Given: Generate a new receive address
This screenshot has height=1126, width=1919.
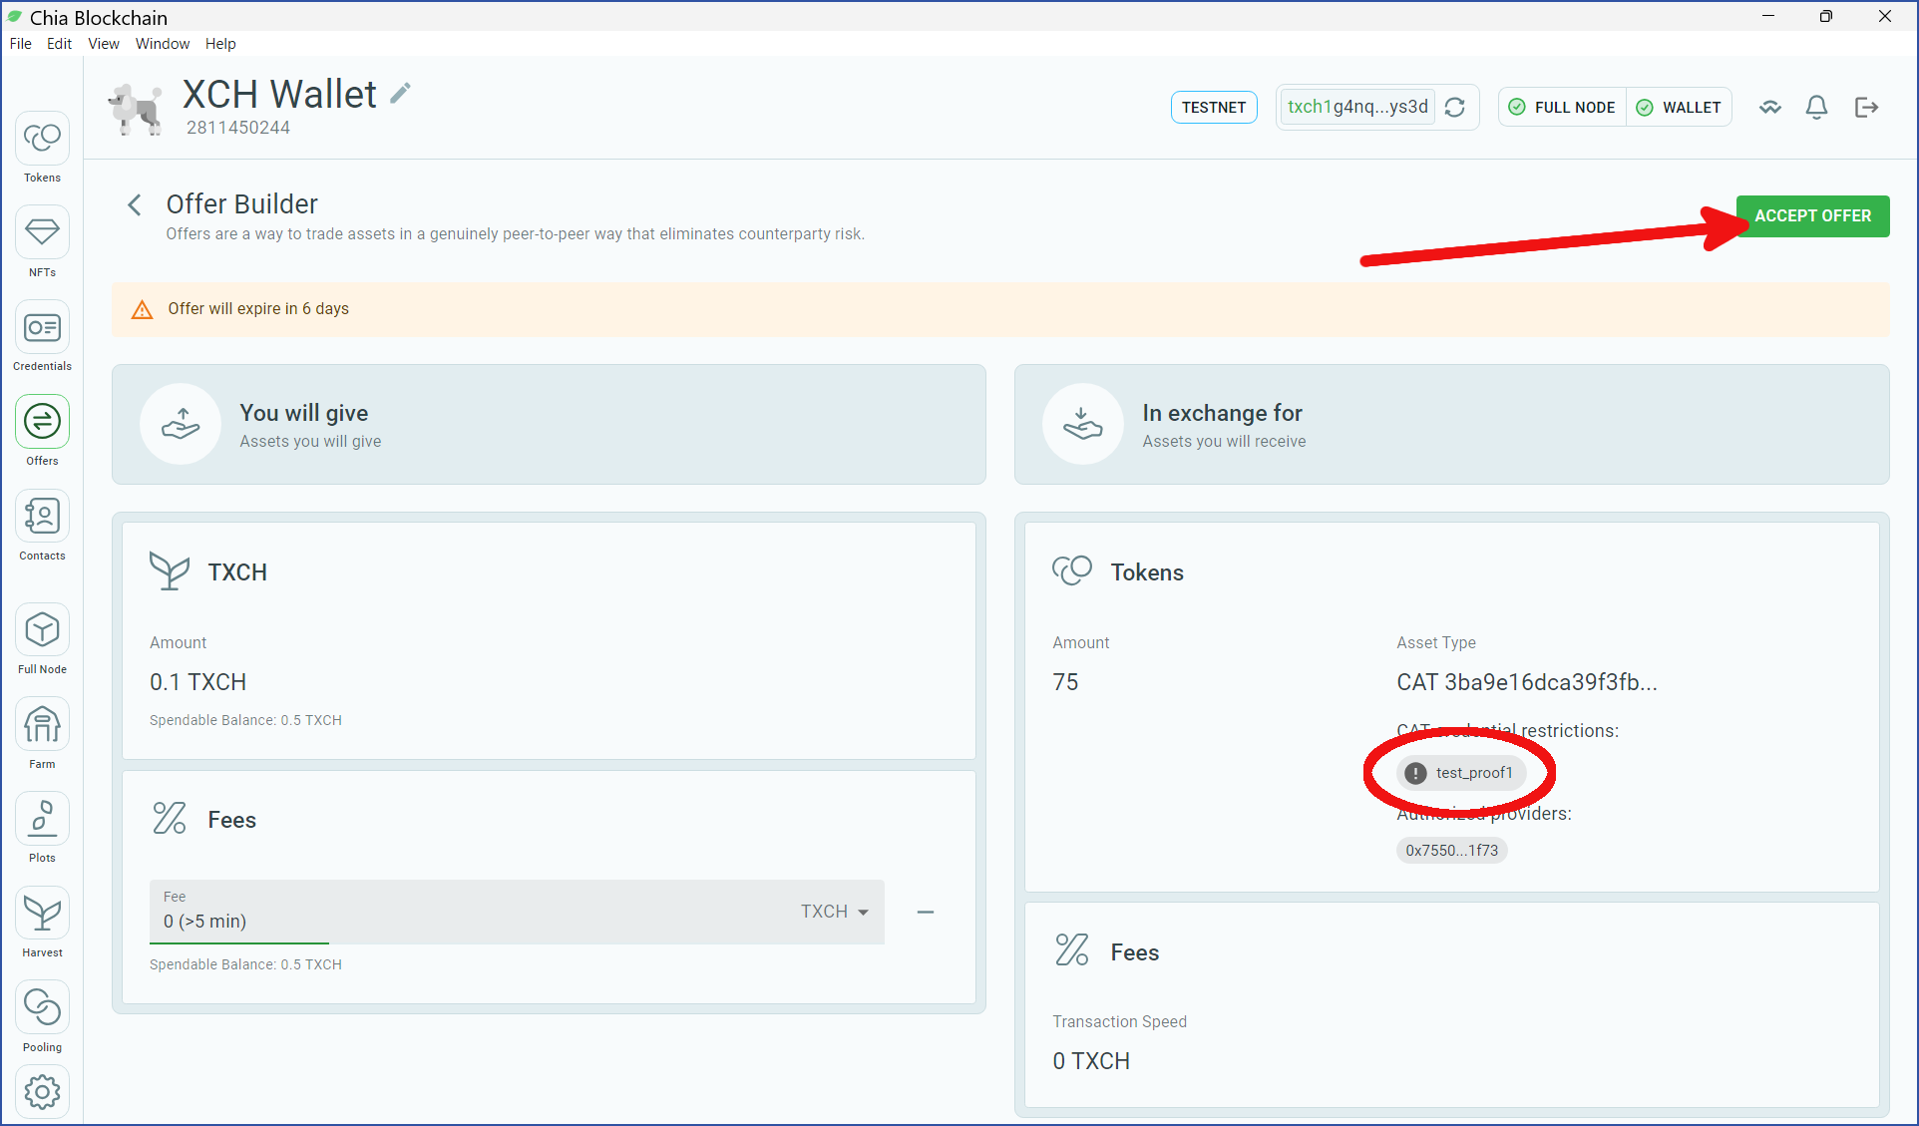Looking at the screenshot, I should click(x=1455, y=108).
